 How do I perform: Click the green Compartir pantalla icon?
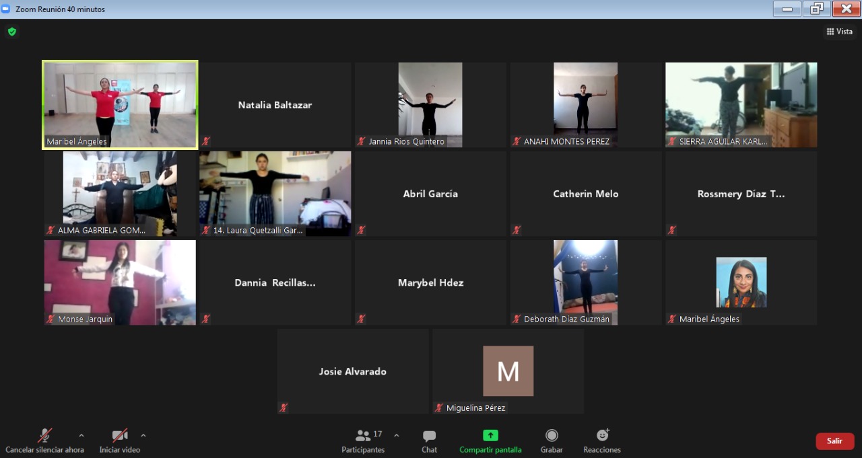(490, 436)
